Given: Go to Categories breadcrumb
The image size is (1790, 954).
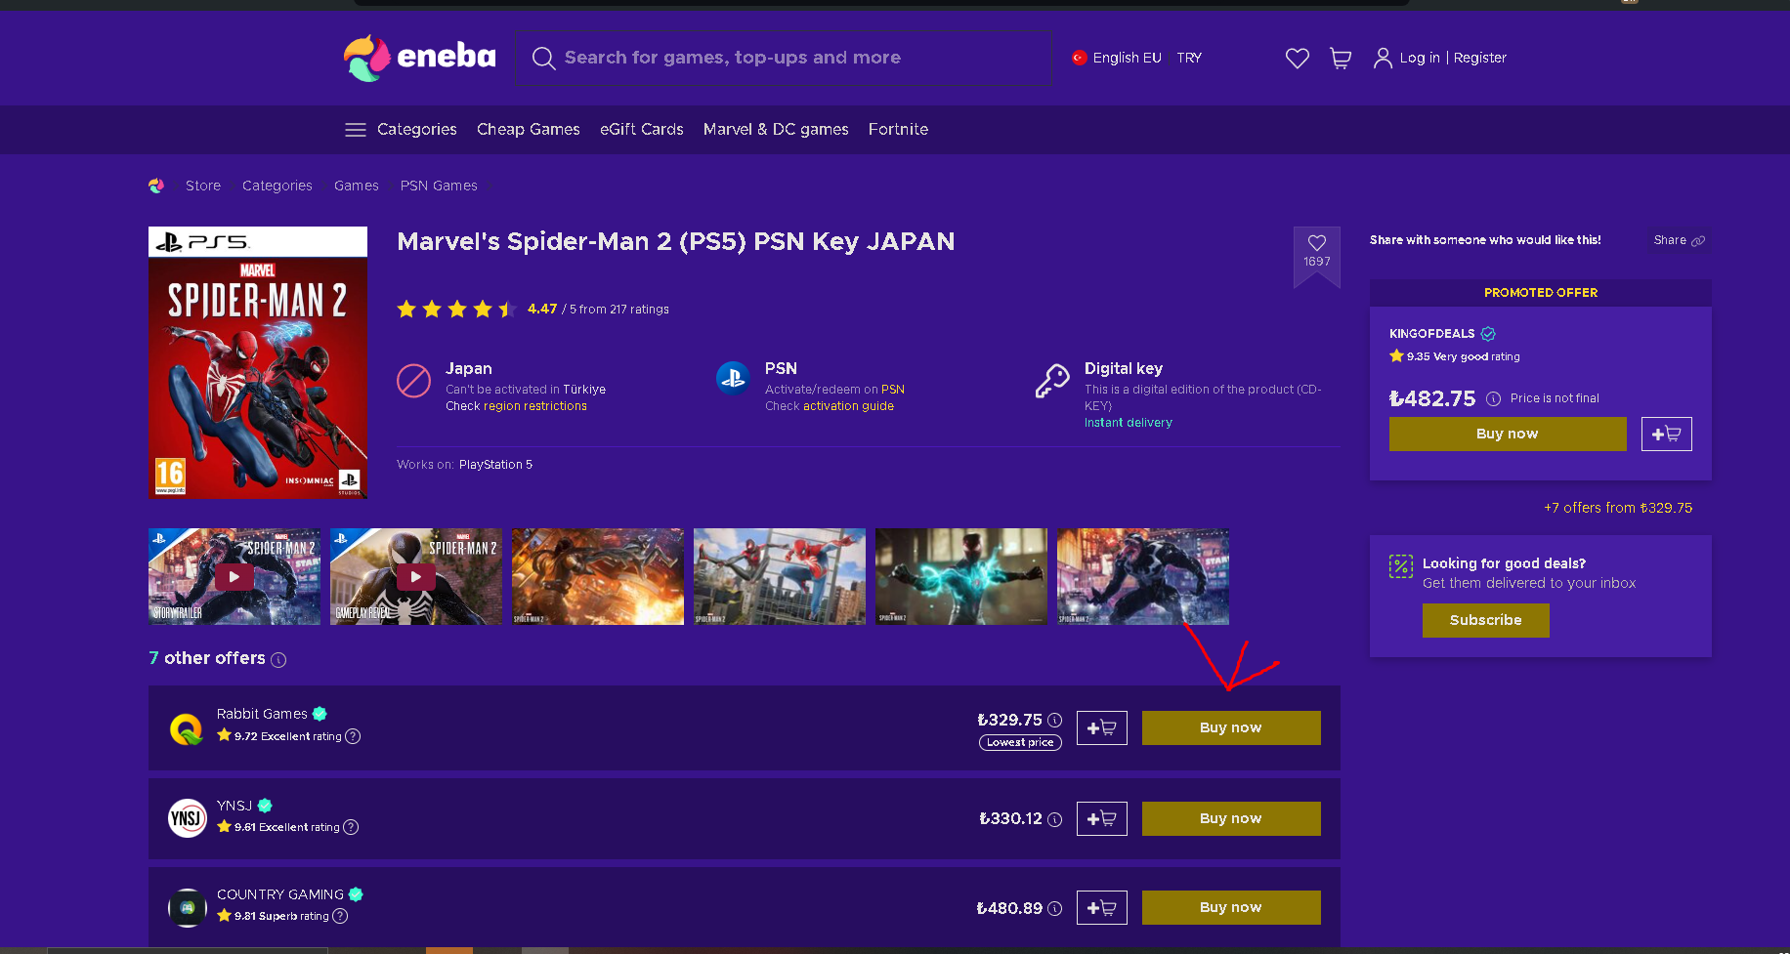Looking at the screenshot, I should pyautogui.click(x=277, y=186).
